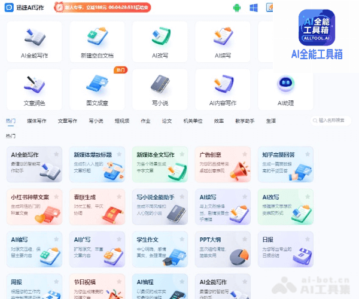Viewport: 359px width, 299px height.
Task: Star the 日报 card
Action: tap(308, 239)
